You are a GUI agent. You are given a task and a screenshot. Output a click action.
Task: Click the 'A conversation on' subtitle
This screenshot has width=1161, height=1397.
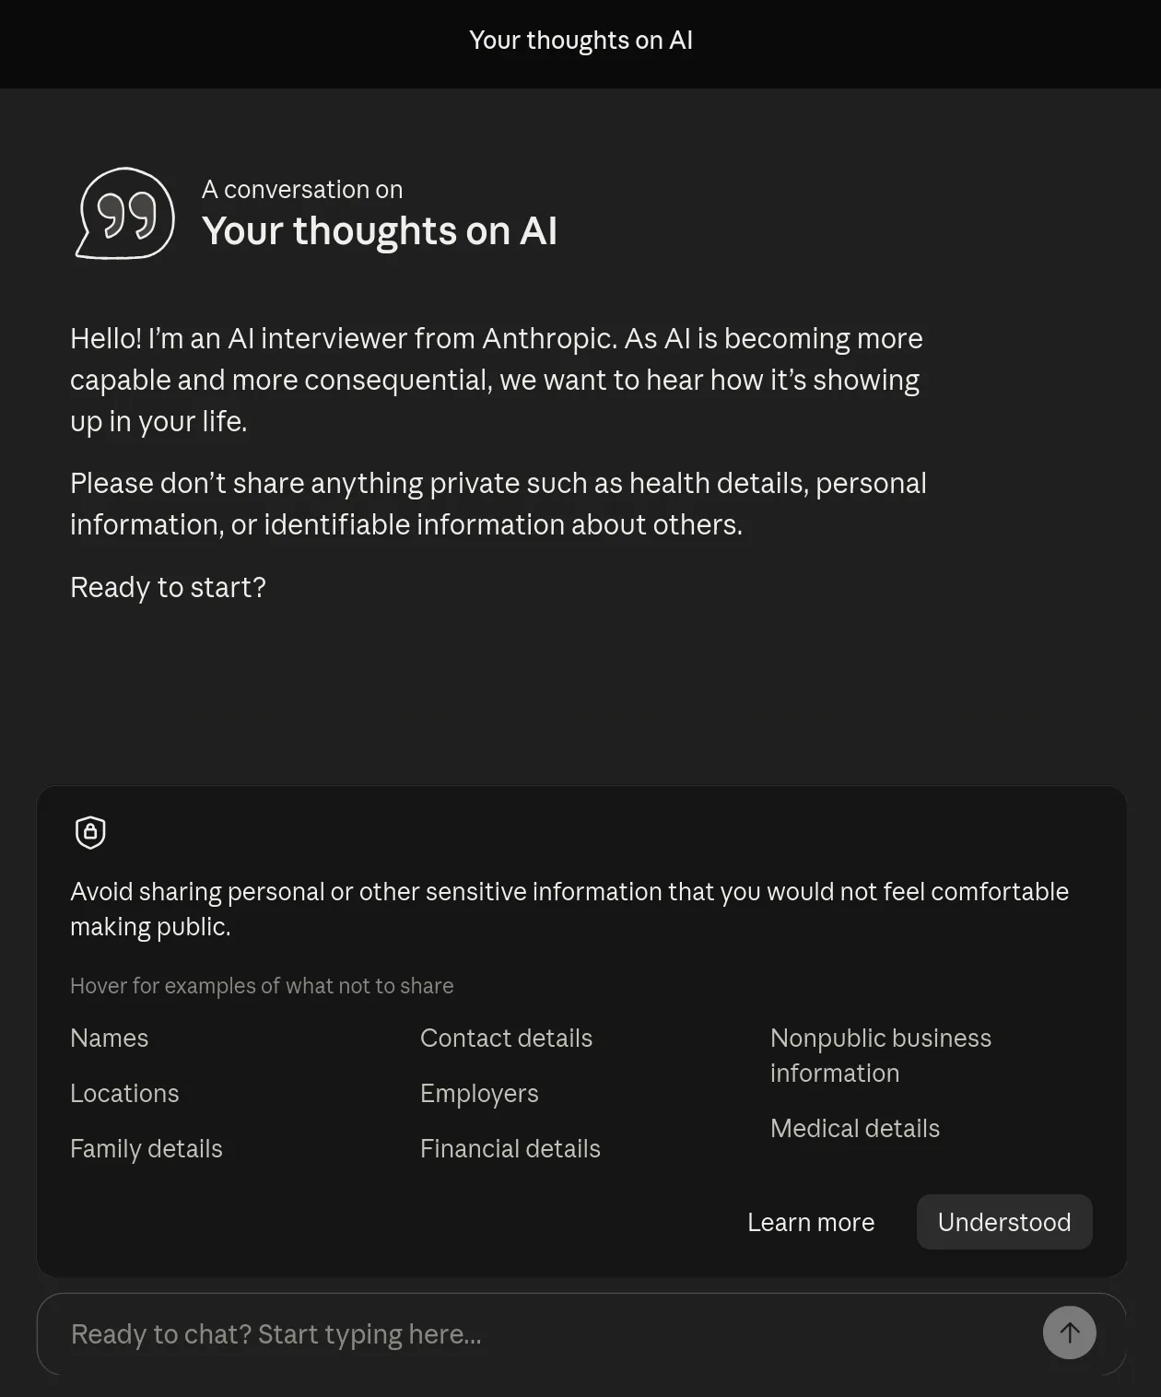tap(302, 189)
